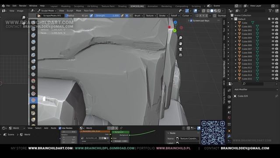Select Cube.012 in the outliner
280x158 pixels.
(247, 68)
